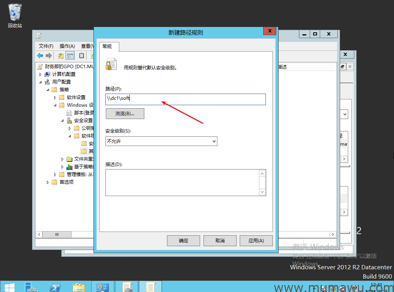Open the Recycle Bin on desktop

click(15, 16)
